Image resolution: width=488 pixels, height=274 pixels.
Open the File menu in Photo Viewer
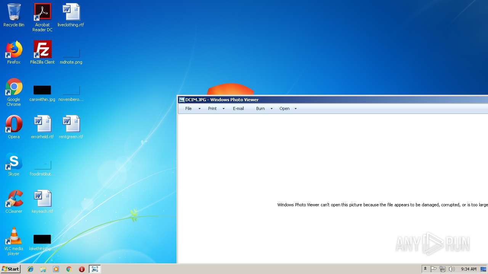[x=188, y=108]
